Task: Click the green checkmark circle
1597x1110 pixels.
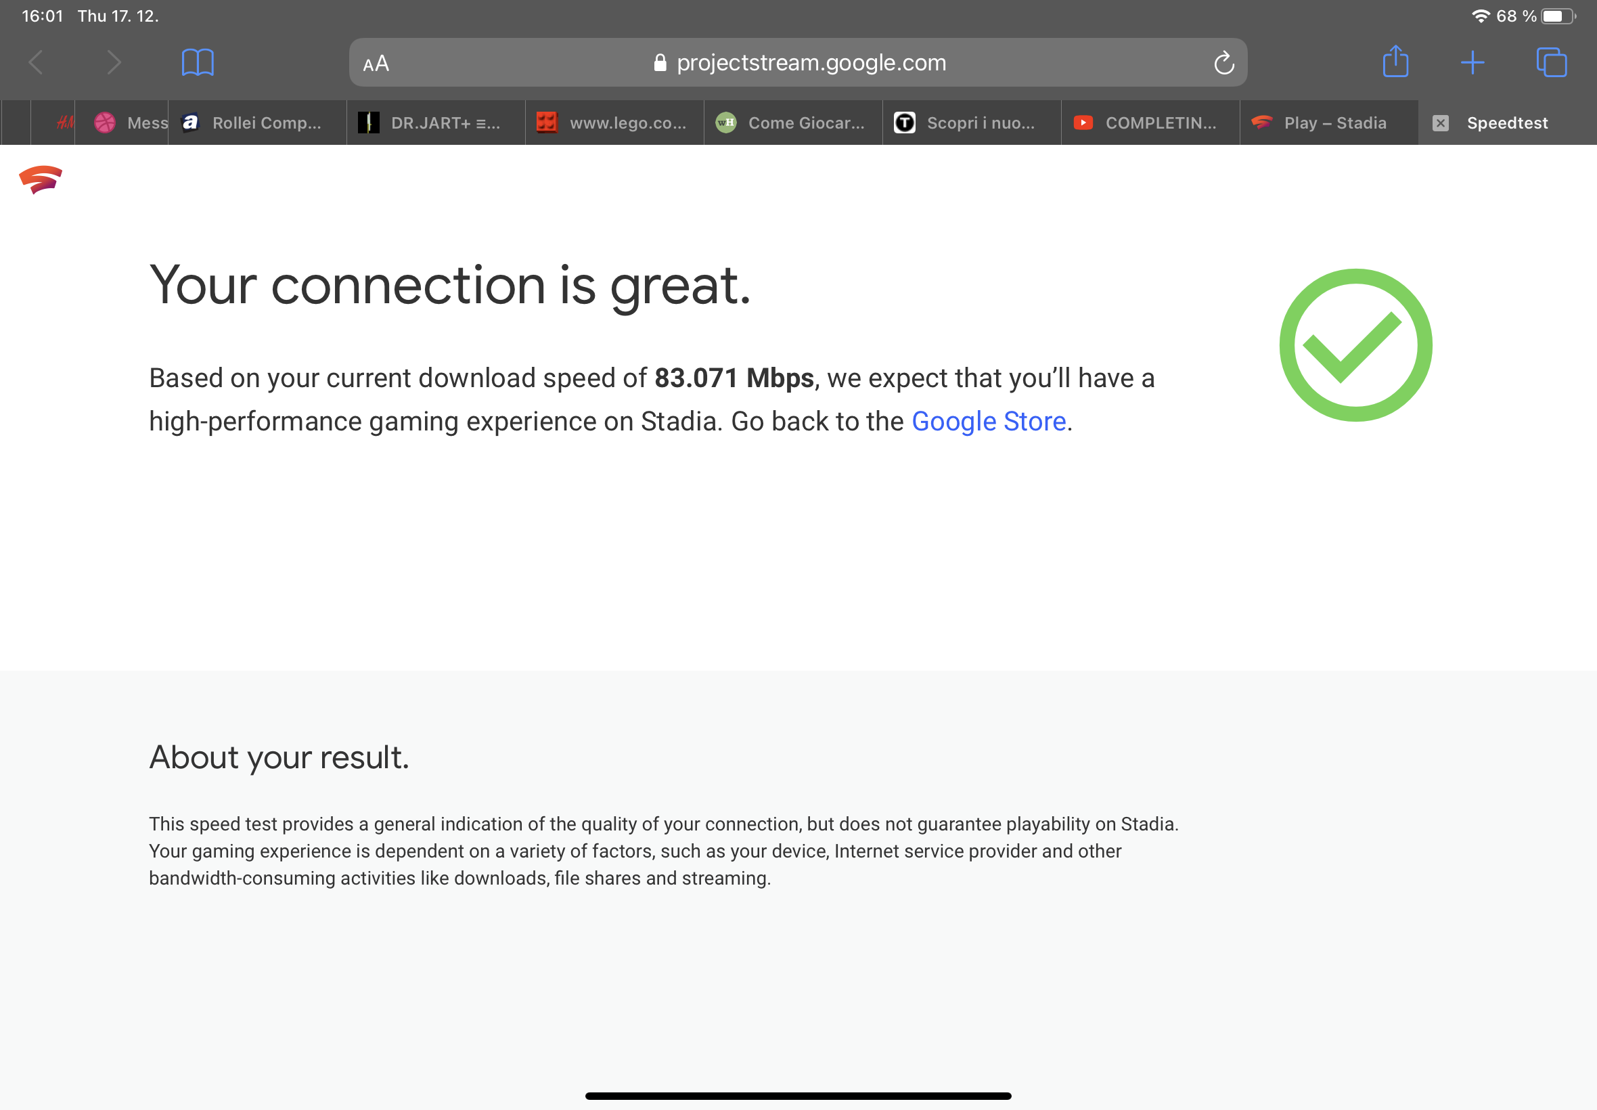Action: coord(1355,345)
